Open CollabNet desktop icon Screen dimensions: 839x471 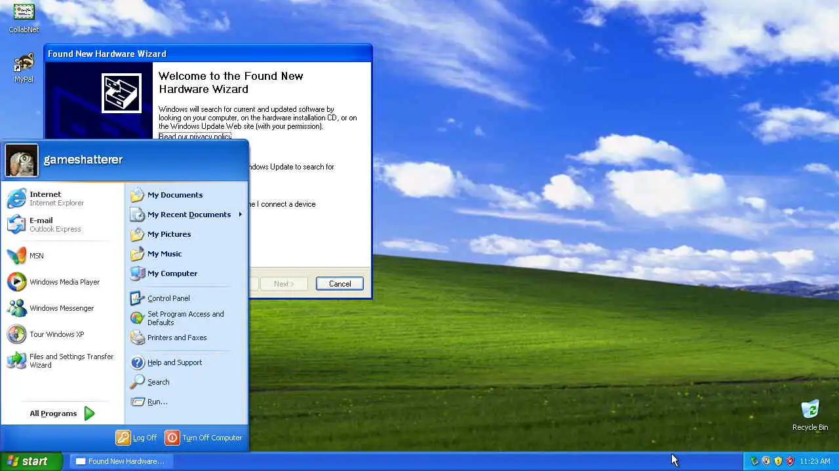point(24,18)
